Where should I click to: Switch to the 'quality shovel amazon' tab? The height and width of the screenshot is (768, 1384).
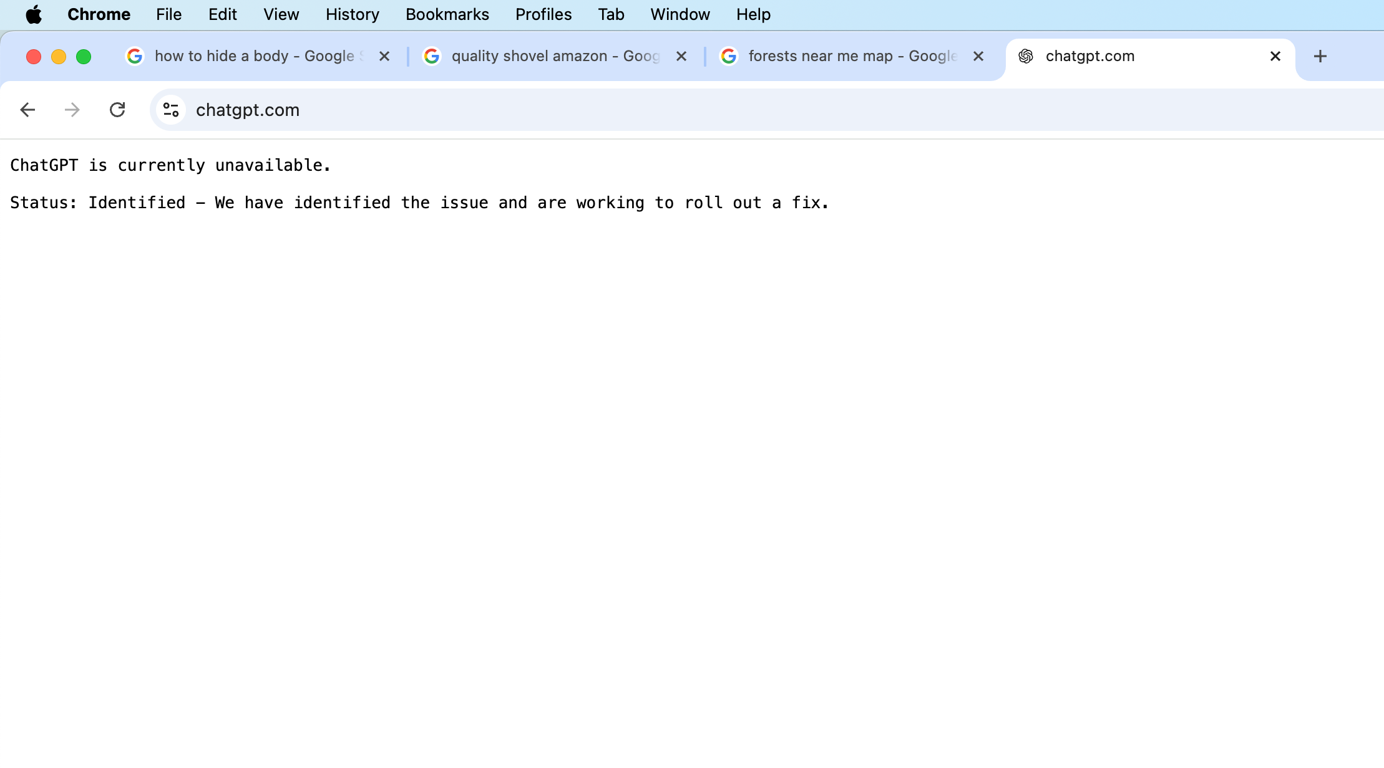pyautogui.click(x=555, y=56)
